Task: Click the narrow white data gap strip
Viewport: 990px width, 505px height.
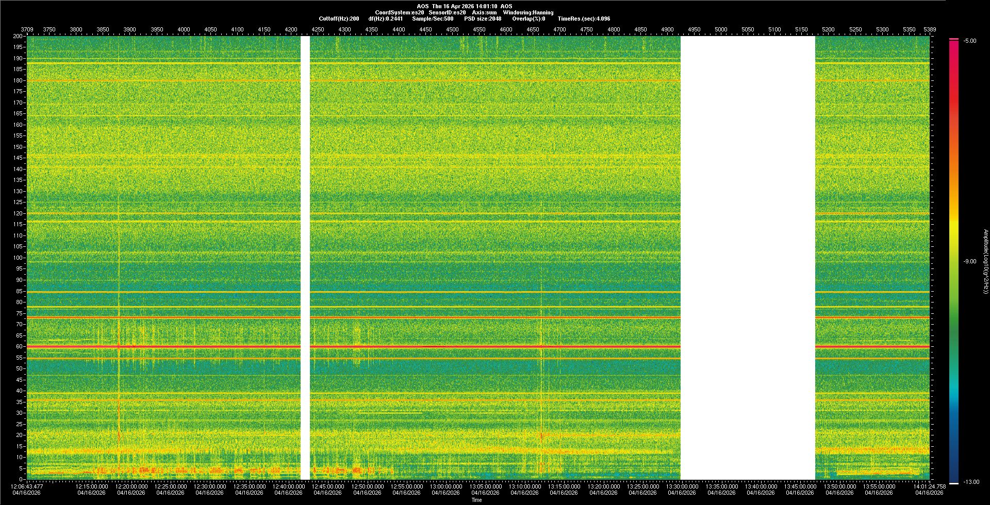Action: (305, 258)
